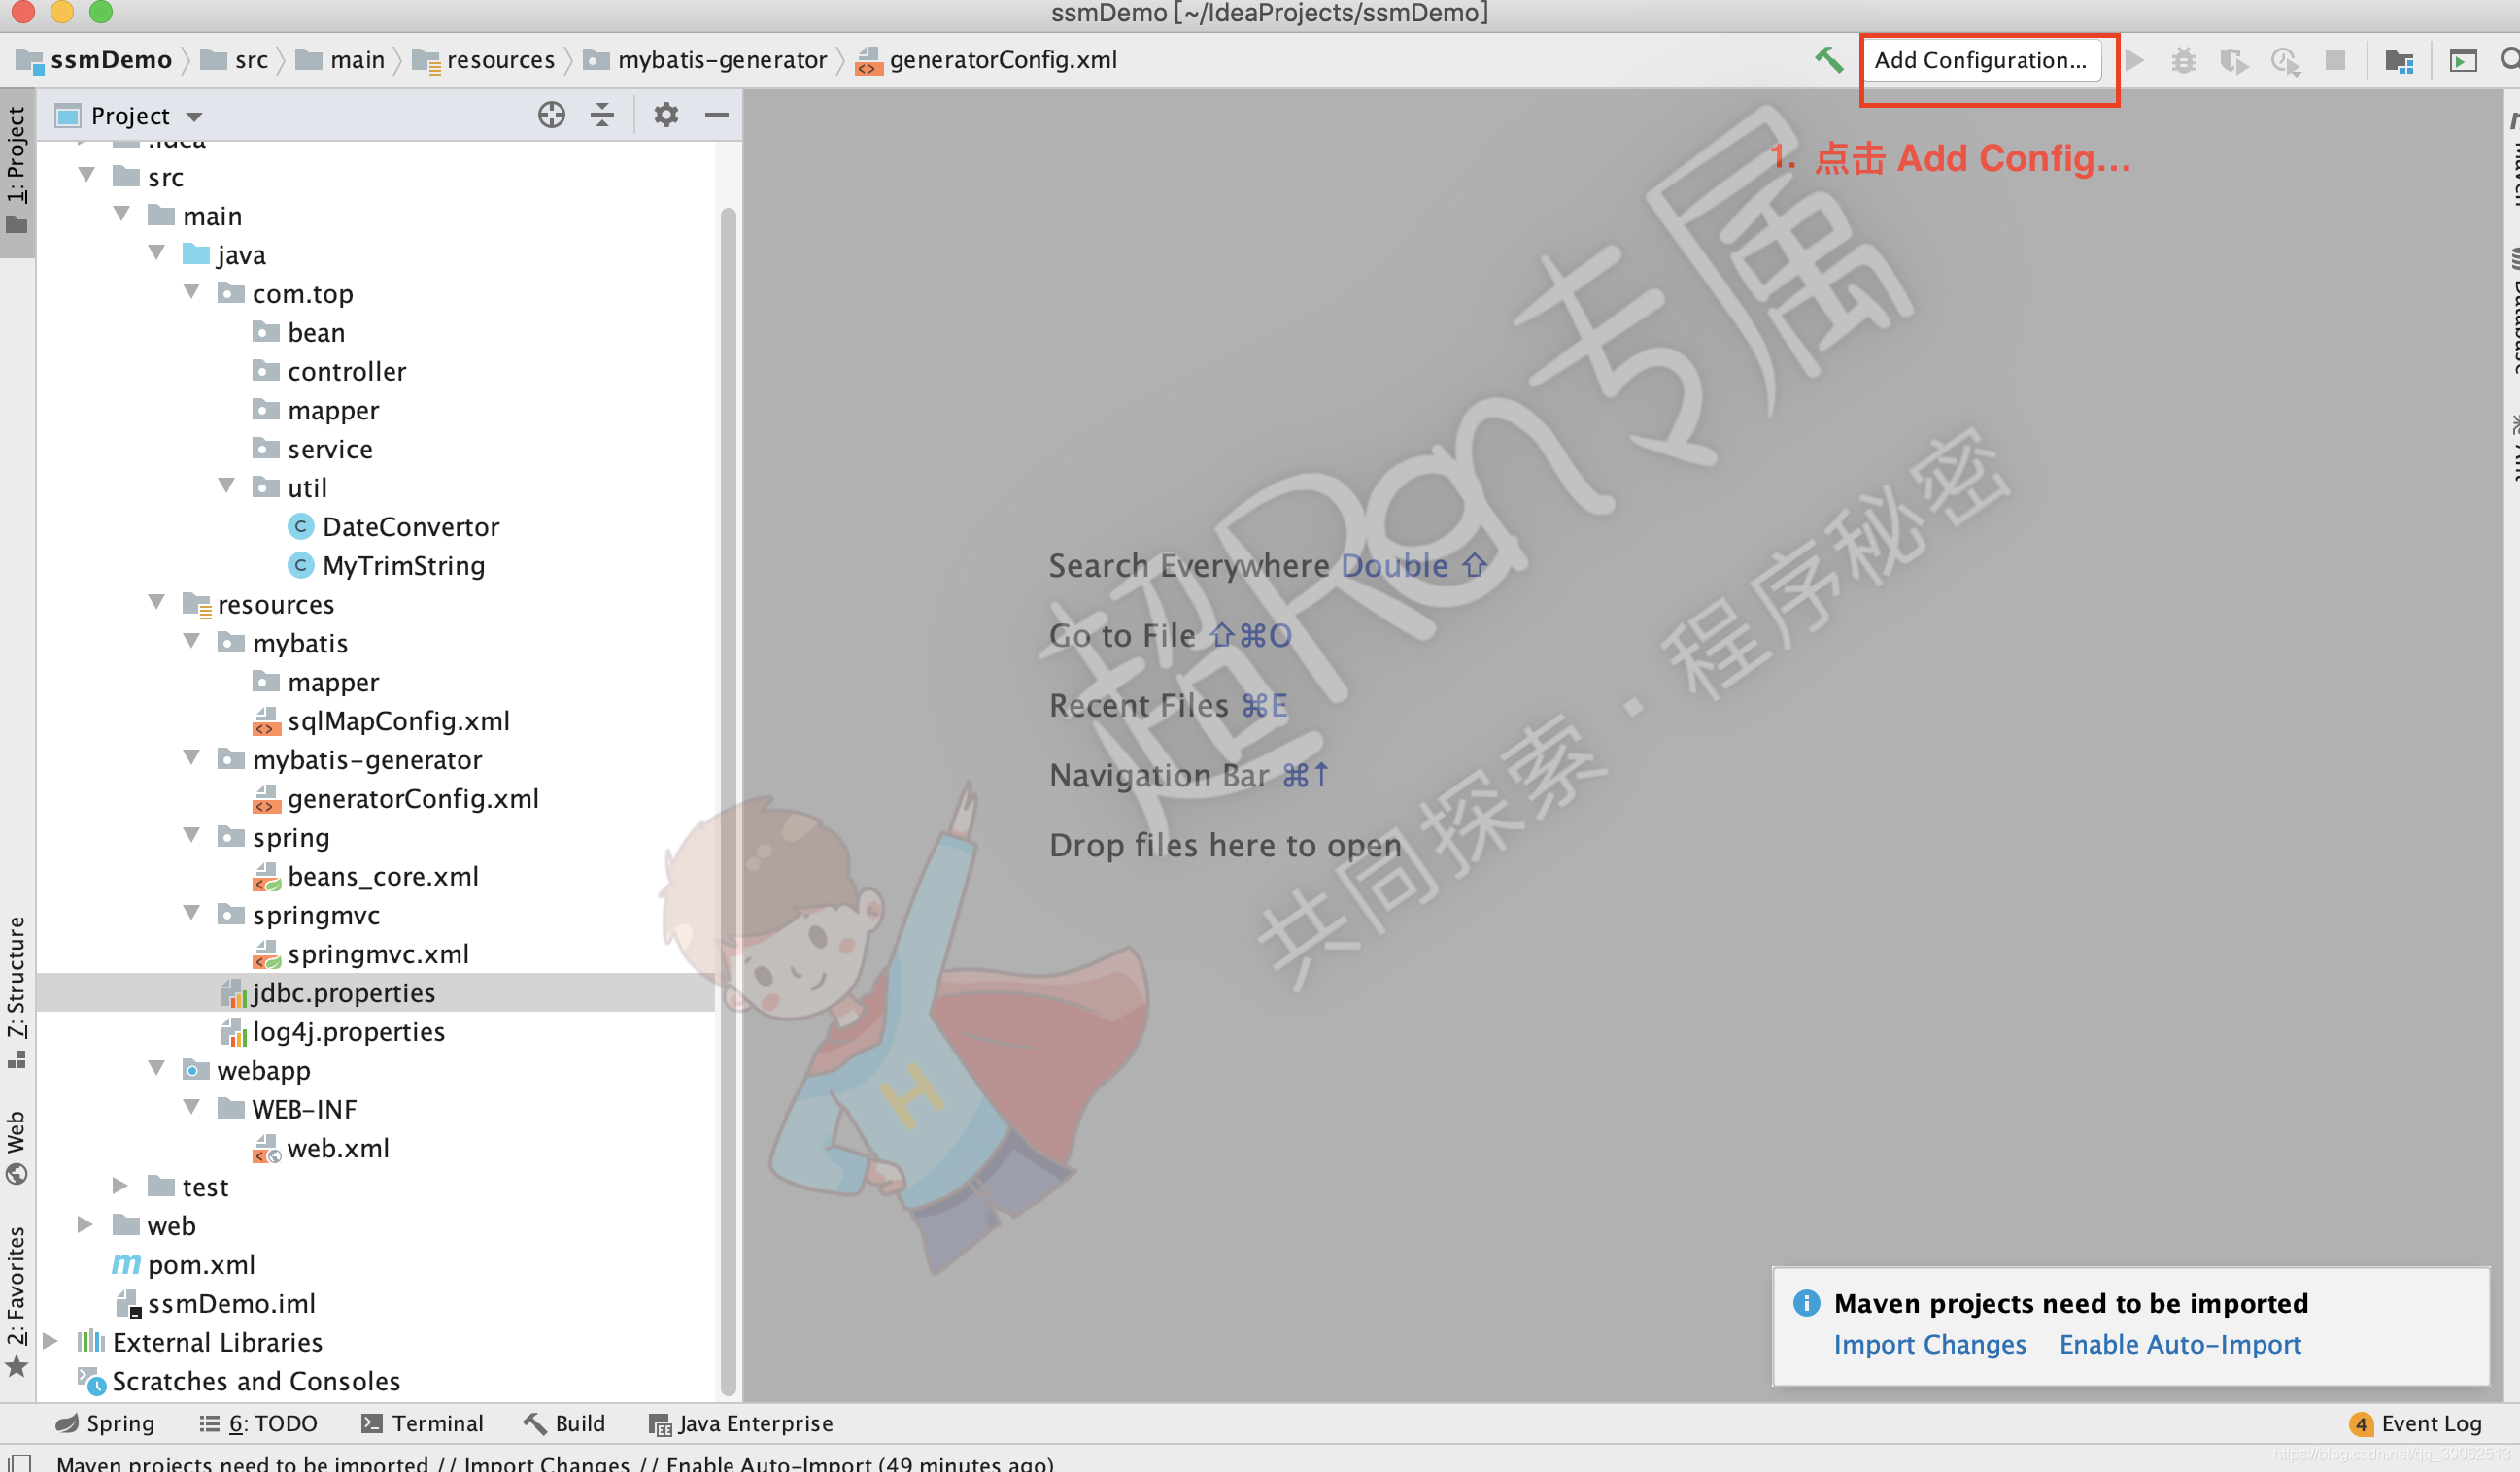The height and width of the screenshot is (1472, 2520).
Task: Open Event Log in status bar
Action: pyautogui.click(x=2416, y=1423)
